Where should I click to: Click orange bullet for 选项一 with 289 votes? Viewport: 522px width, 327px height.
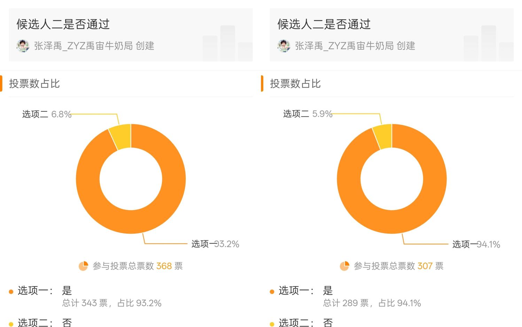click(x=272, y=292)
